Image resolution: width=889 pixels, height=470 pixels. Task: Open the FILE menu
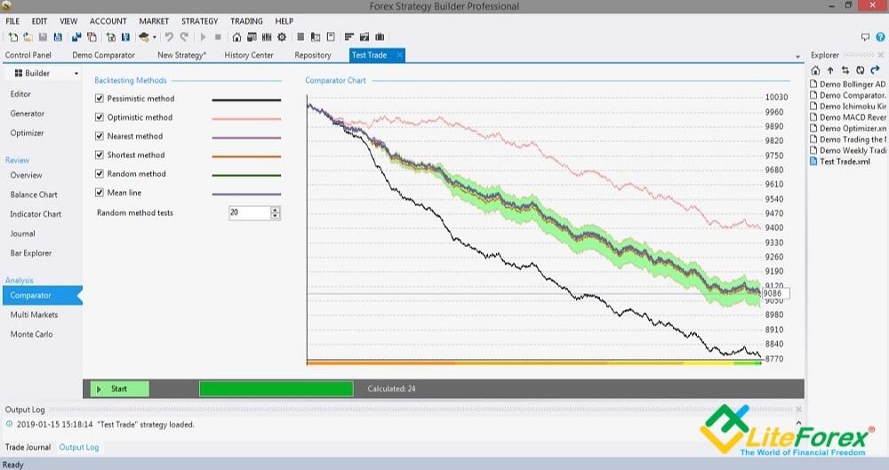[12, 21]
